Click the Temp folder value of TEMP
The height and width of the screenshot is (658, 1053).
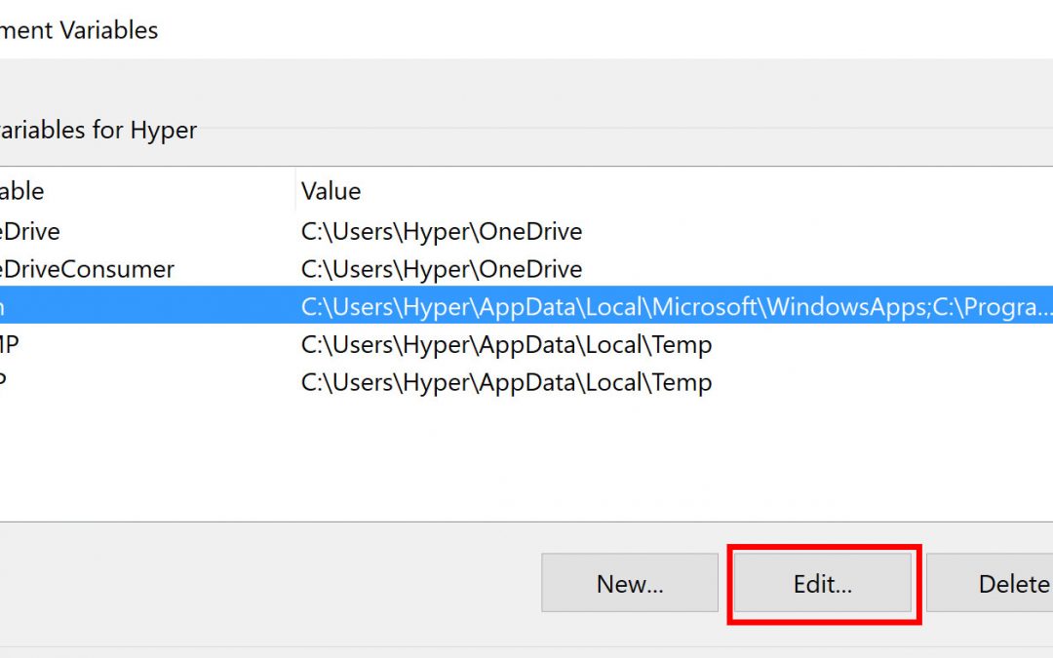[506, 344]
